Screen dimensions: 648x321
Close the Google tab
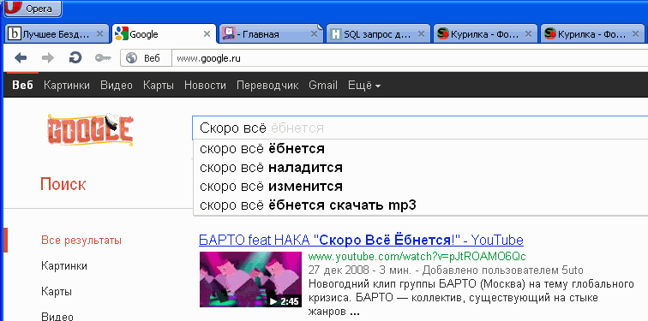(207, 34)
